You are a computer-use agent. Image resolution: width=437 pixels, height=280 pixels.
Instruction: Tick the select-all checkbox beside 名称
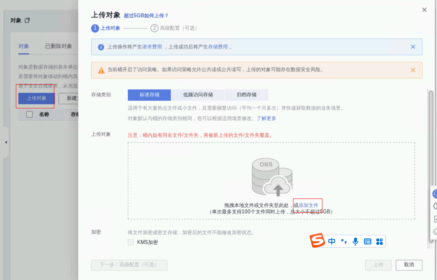pyautogui.click(x=29, y=114)
